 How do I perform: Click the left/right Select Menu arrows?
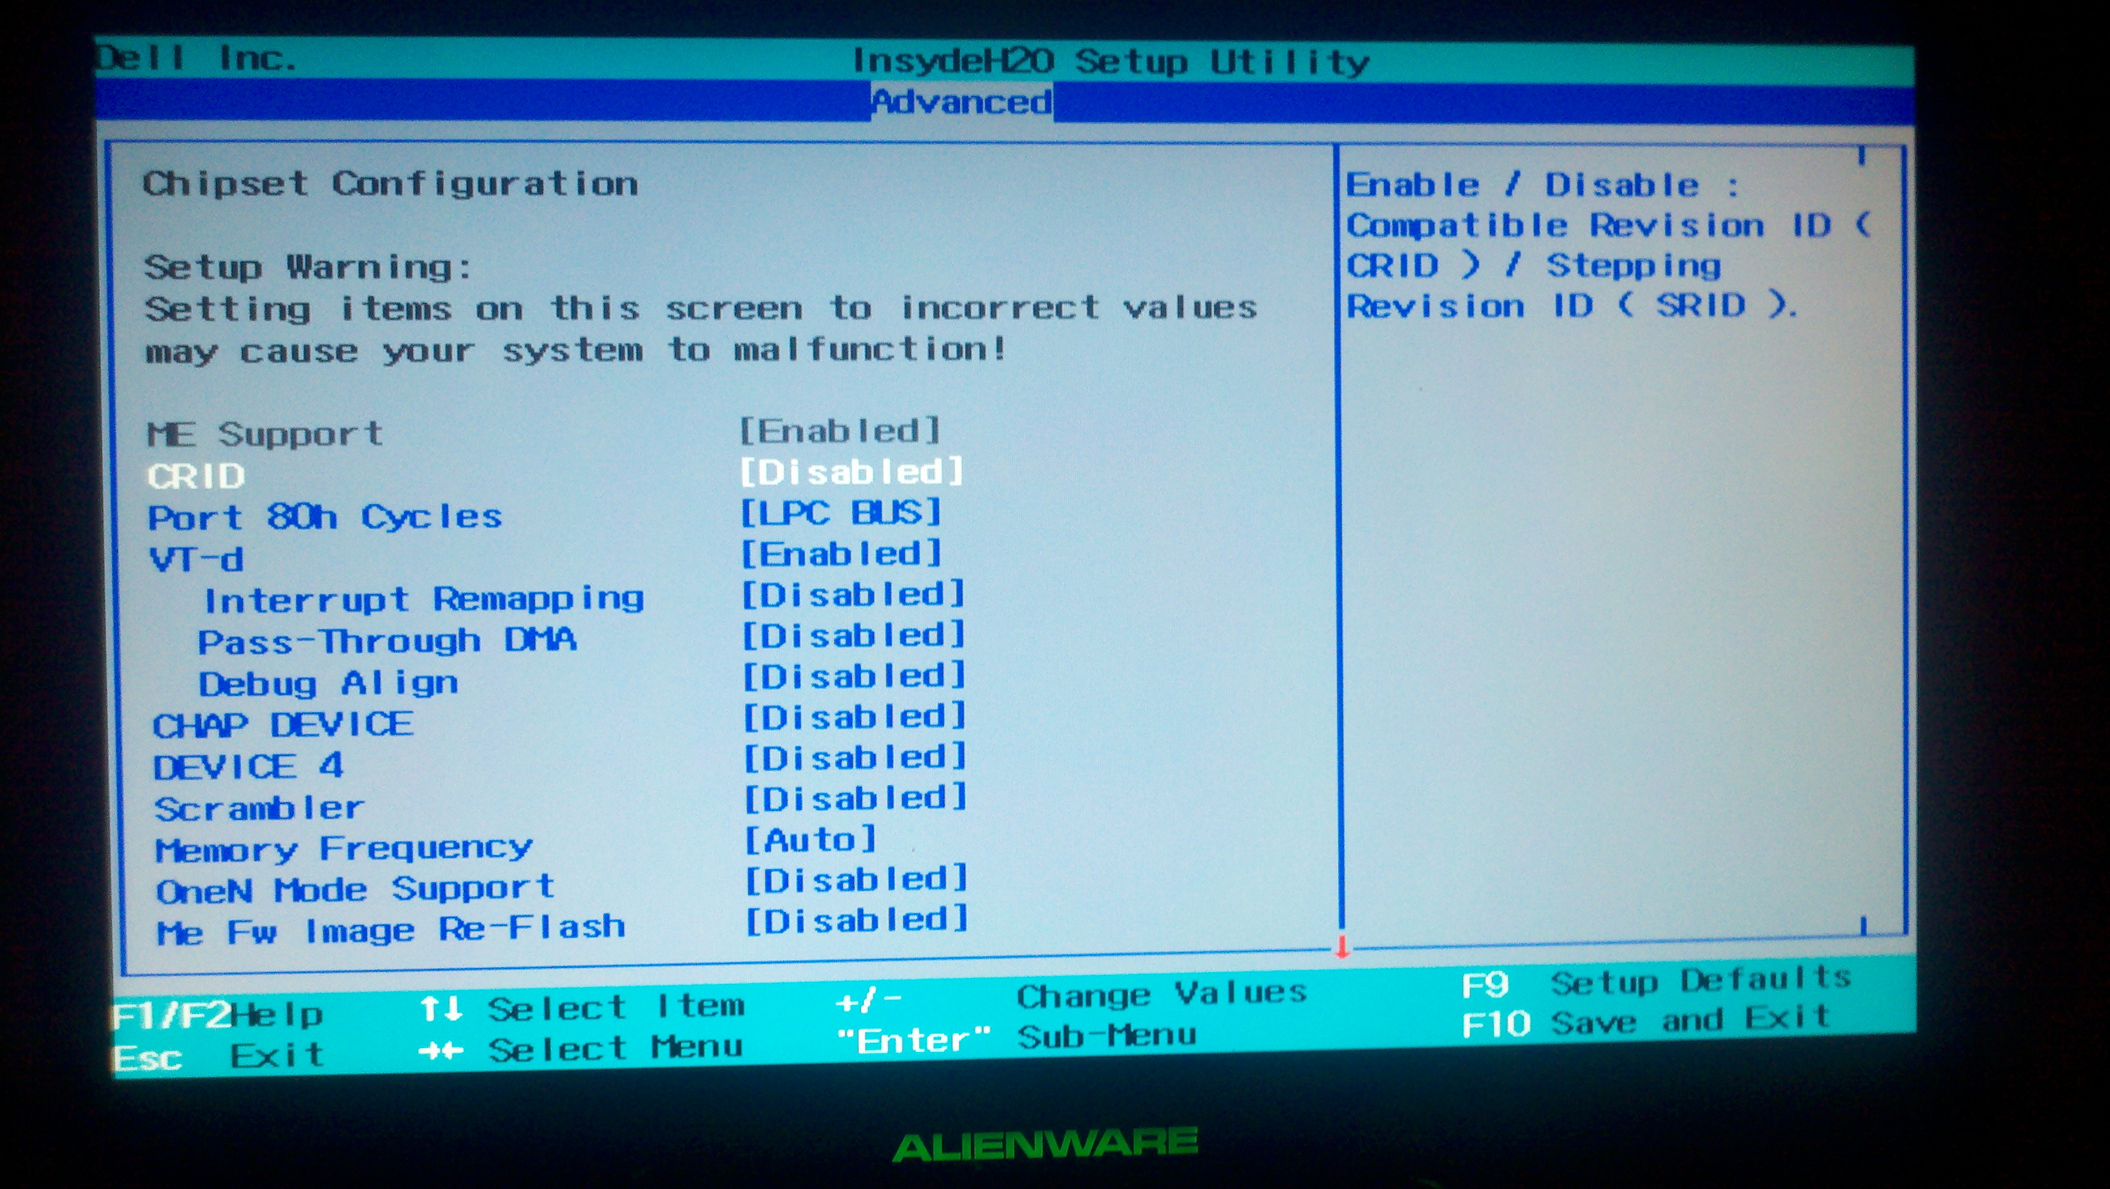(442, 1051)
